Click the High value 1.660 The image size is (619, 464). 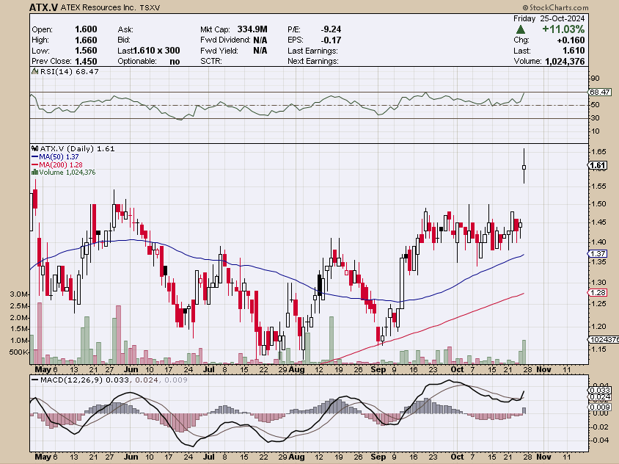point(86,40)
